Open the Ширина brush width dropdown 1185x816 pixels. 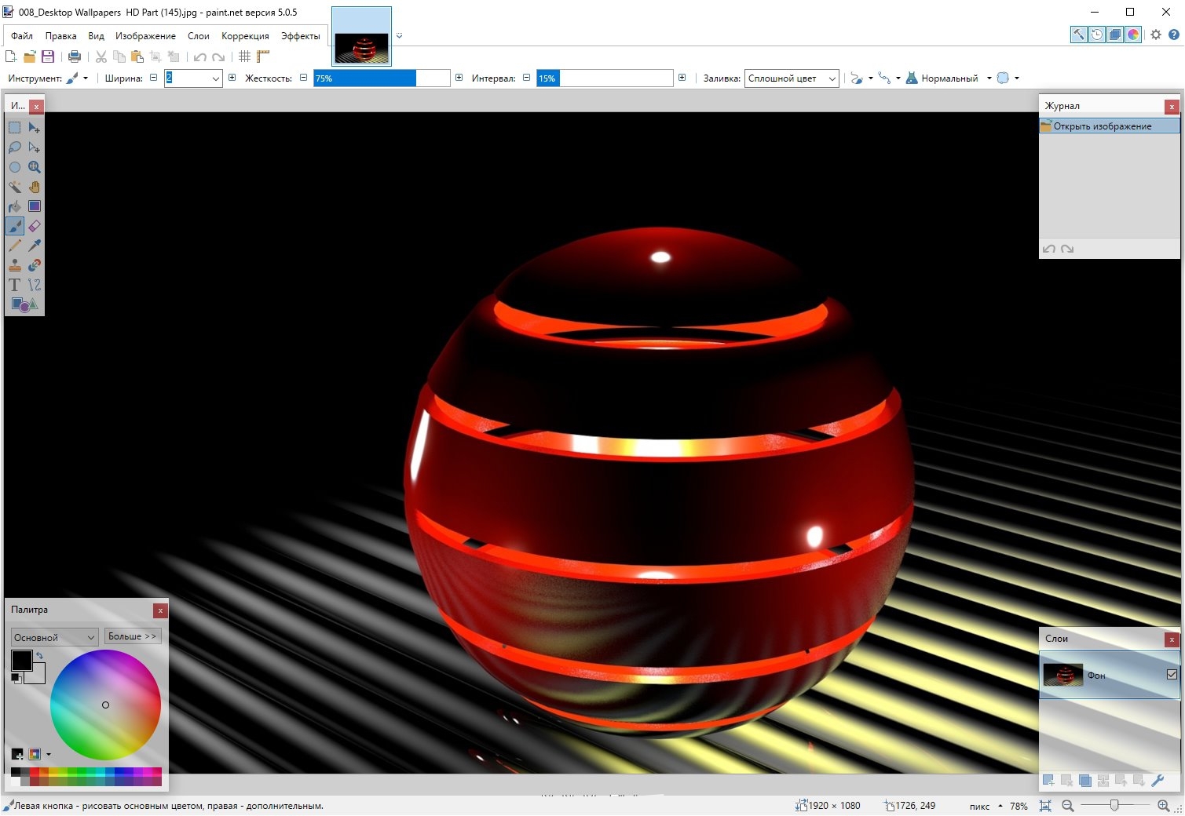(x=215, y=78)
